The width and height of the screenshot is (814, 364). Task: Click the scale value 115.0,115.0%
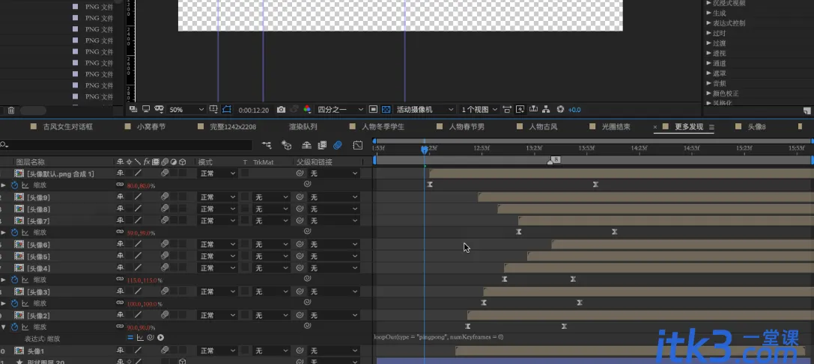pos(145,280)
